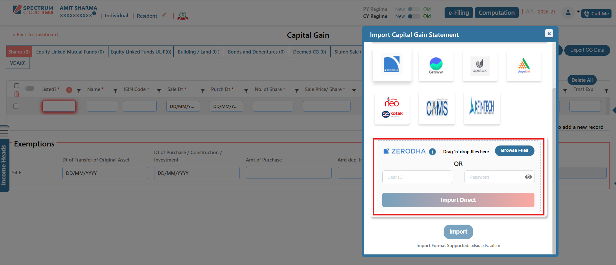Select the KFintech logo tile
The width and height of the screenshot is (616, 265).
click(482, 107)
